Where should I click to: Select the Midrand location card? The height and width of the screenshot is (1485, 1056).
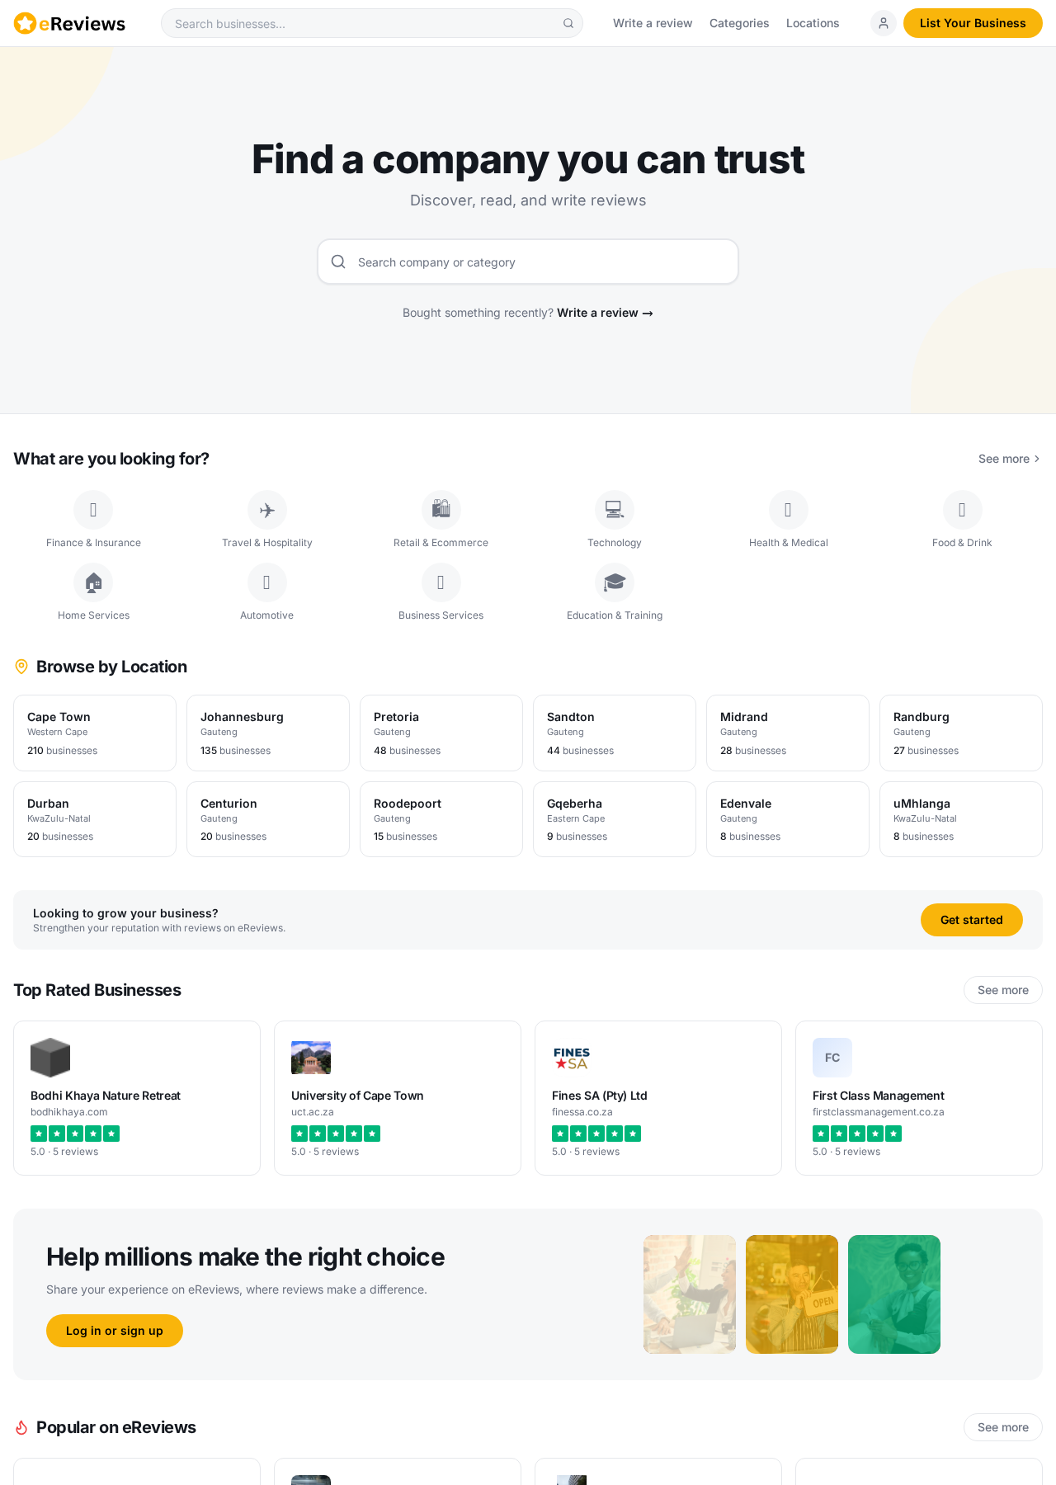click(788, 733)
